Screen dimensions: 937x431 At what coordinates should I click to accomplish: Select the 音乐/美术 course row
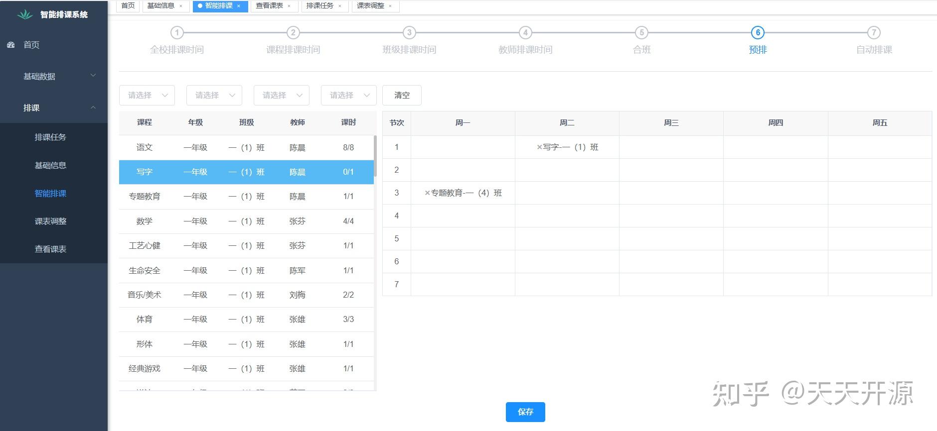point(246,295)
